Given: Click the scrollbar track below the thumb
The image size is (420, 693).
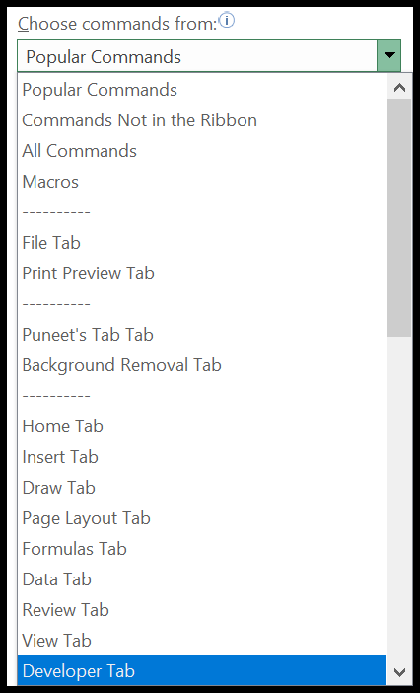Looking at the screenshot, I should [x=399, y=499].
